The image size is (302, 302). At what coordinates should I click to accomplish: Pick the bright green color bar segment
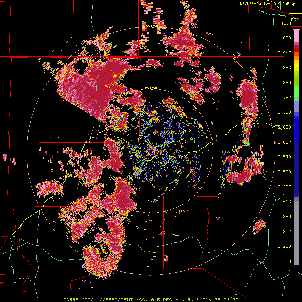point(296,92)
